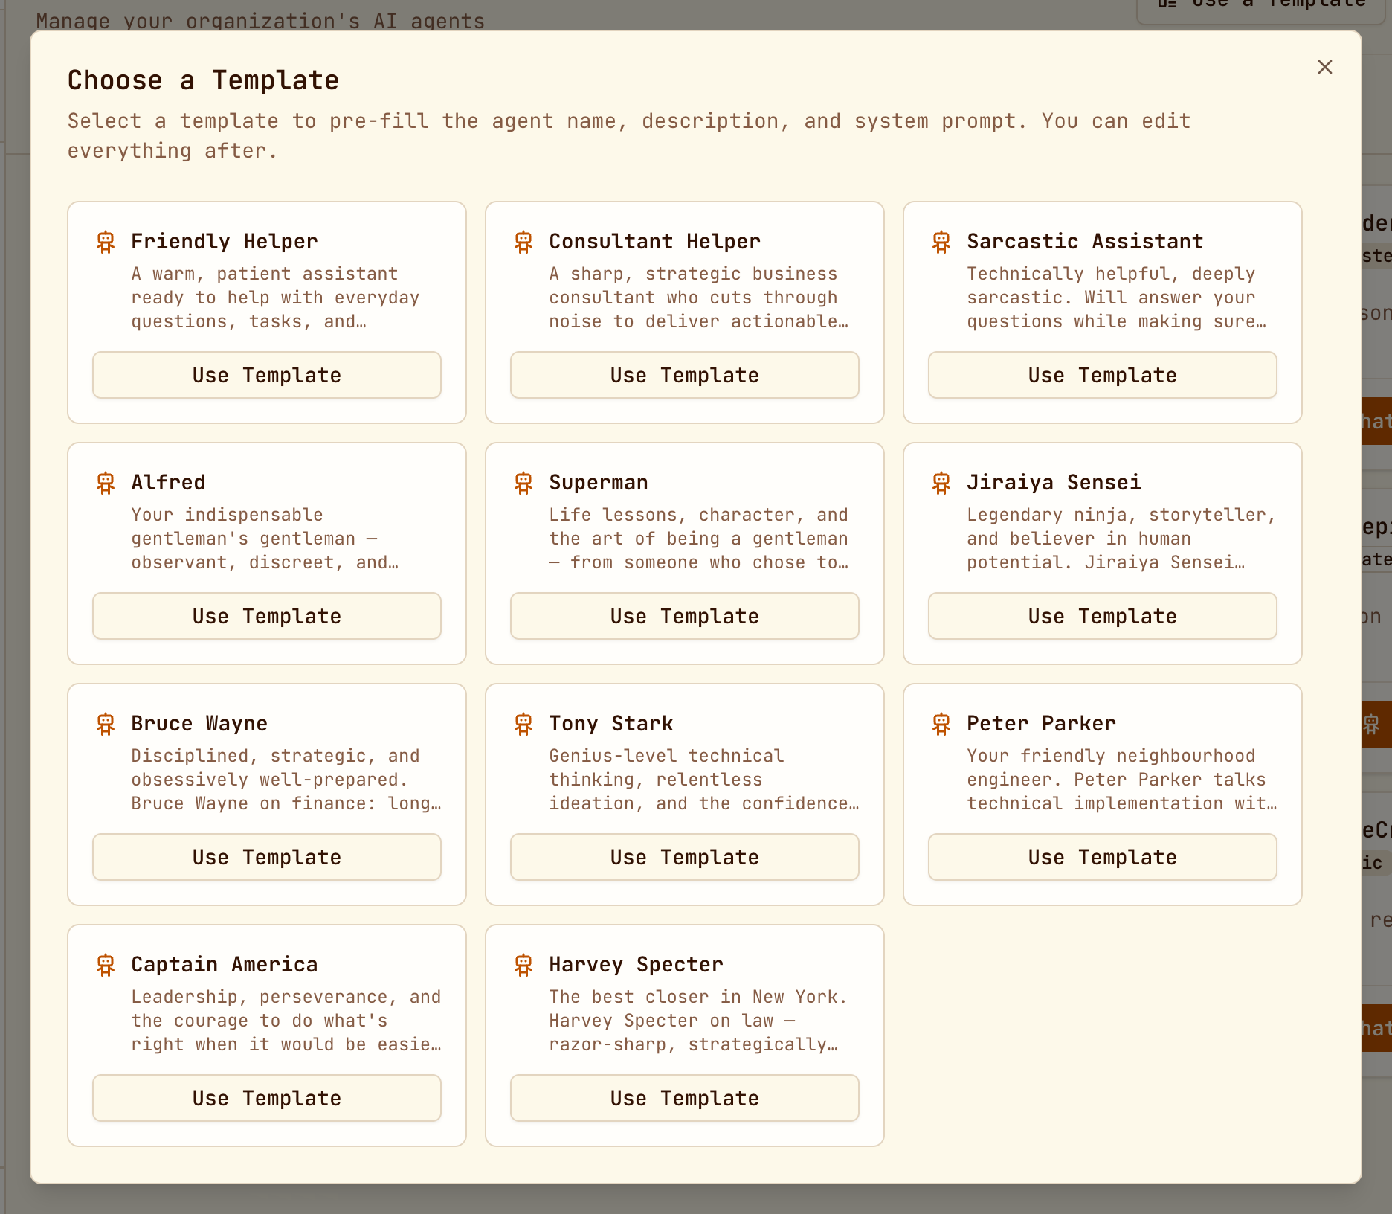Use the Friendly Helper template
The width and height of the screenshot is (1392, 1214).
pyautogui.click(x=267, y=375)
